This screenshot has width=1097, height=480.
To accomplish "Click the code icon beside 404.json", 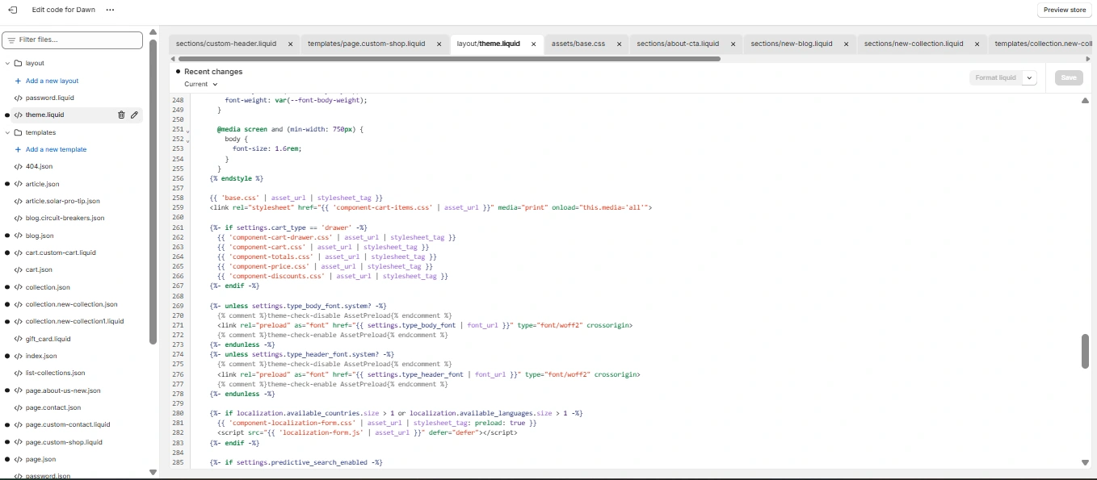I will pyautogui.click(x=18, y=166).
